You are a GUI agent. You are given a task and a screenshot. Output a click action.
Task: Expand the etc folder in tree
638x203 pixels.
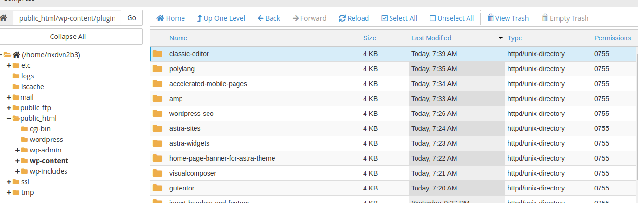pyautogui.click(x=9, y=65)
